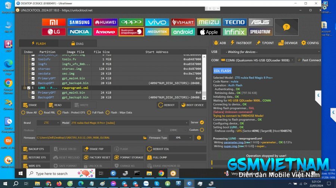Viewport: 336px width, 188px height.
Task: Click the firmware info icon
Action: point(199,138)
